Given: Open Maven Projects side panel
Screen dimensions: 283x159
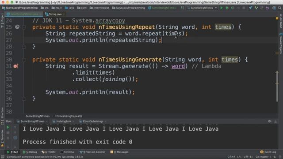Looking at the screenshot, I should click(281, 43).
